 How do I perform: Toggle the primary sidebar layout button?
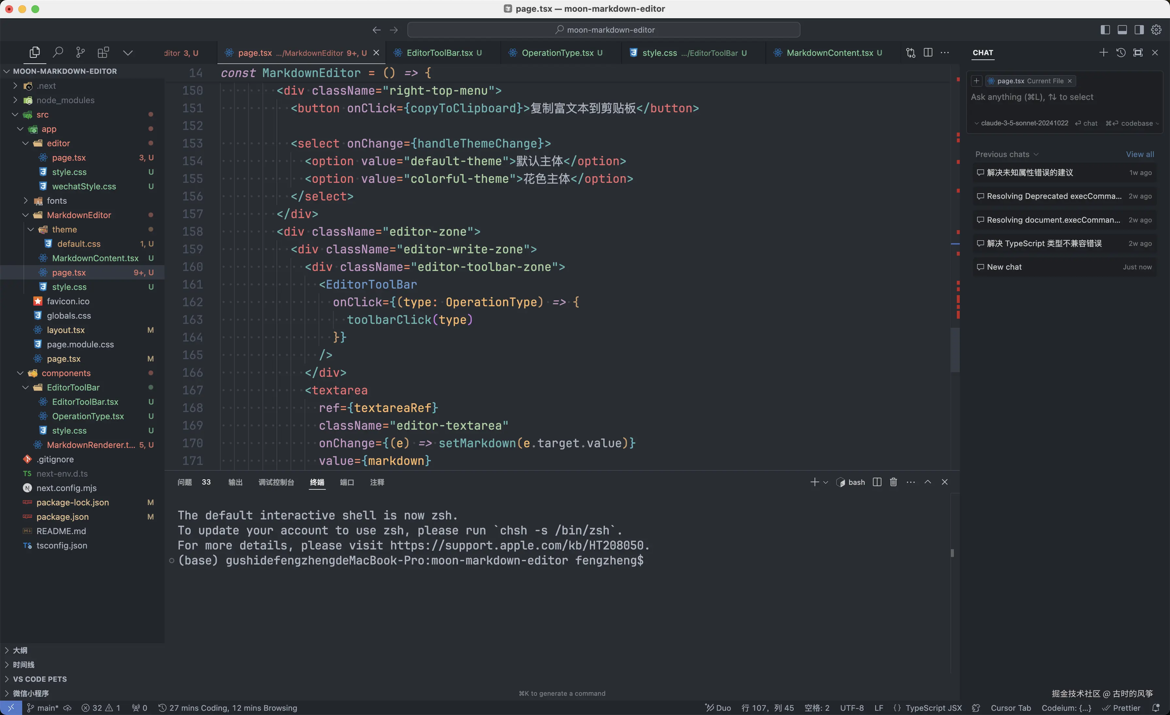pos(1105,30)
